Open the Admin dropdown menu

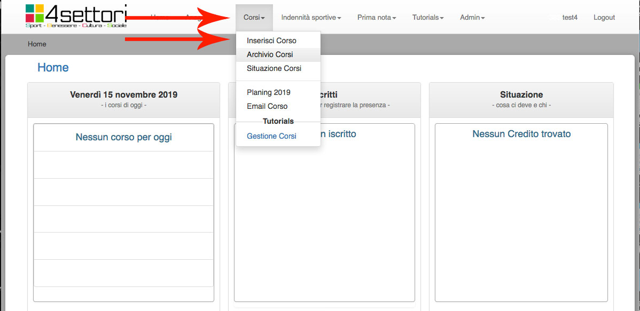[472, 18]
